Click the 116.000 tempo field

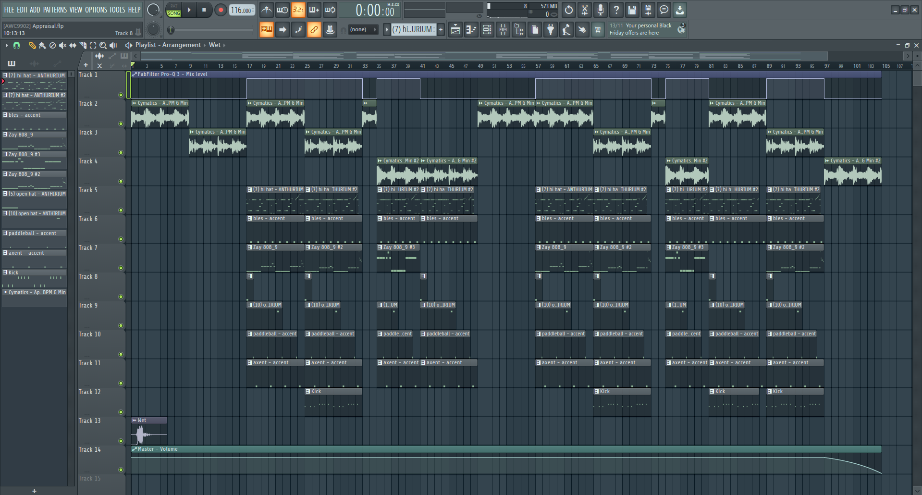242,10
